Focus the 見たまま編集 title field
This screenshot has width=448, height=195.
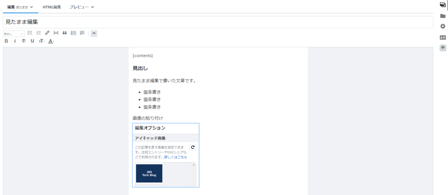pyautogui.click(x=218, y=22)
